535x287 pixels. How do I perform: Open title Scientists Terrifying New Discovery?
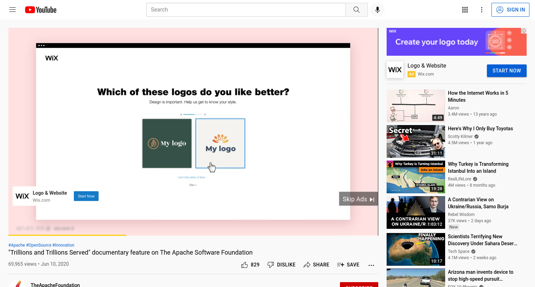click(x=482, y=240)
